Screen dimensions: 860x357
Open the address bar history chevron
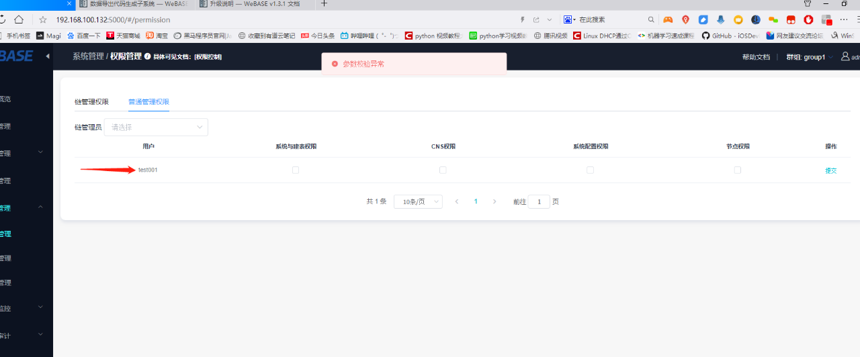[549, 19]
